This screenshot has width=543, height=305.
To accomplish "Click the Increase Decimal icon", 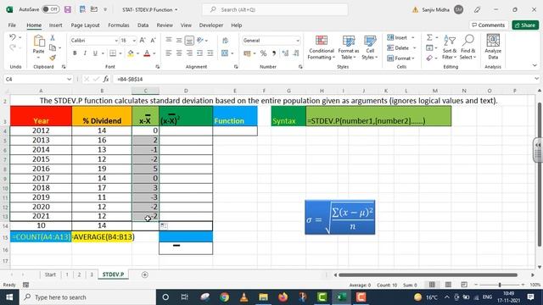I will pyautogui.click(x=285, y=53).
